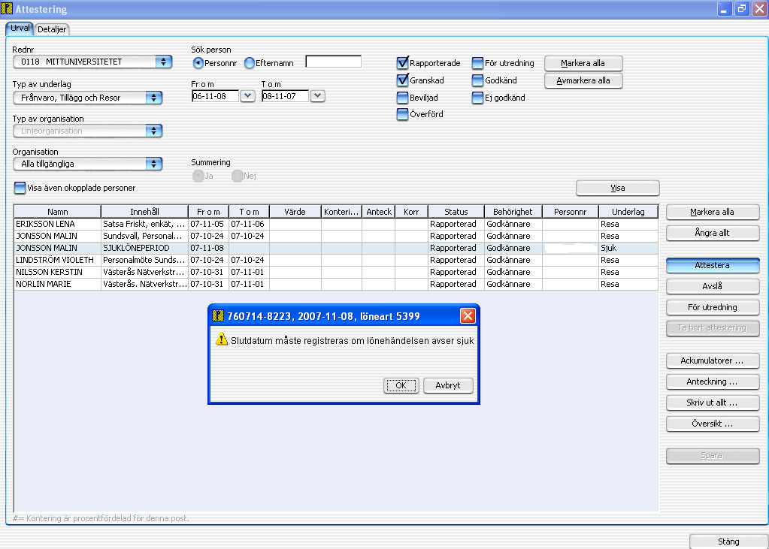Click the date cell 07-11-06

[249, 224]
